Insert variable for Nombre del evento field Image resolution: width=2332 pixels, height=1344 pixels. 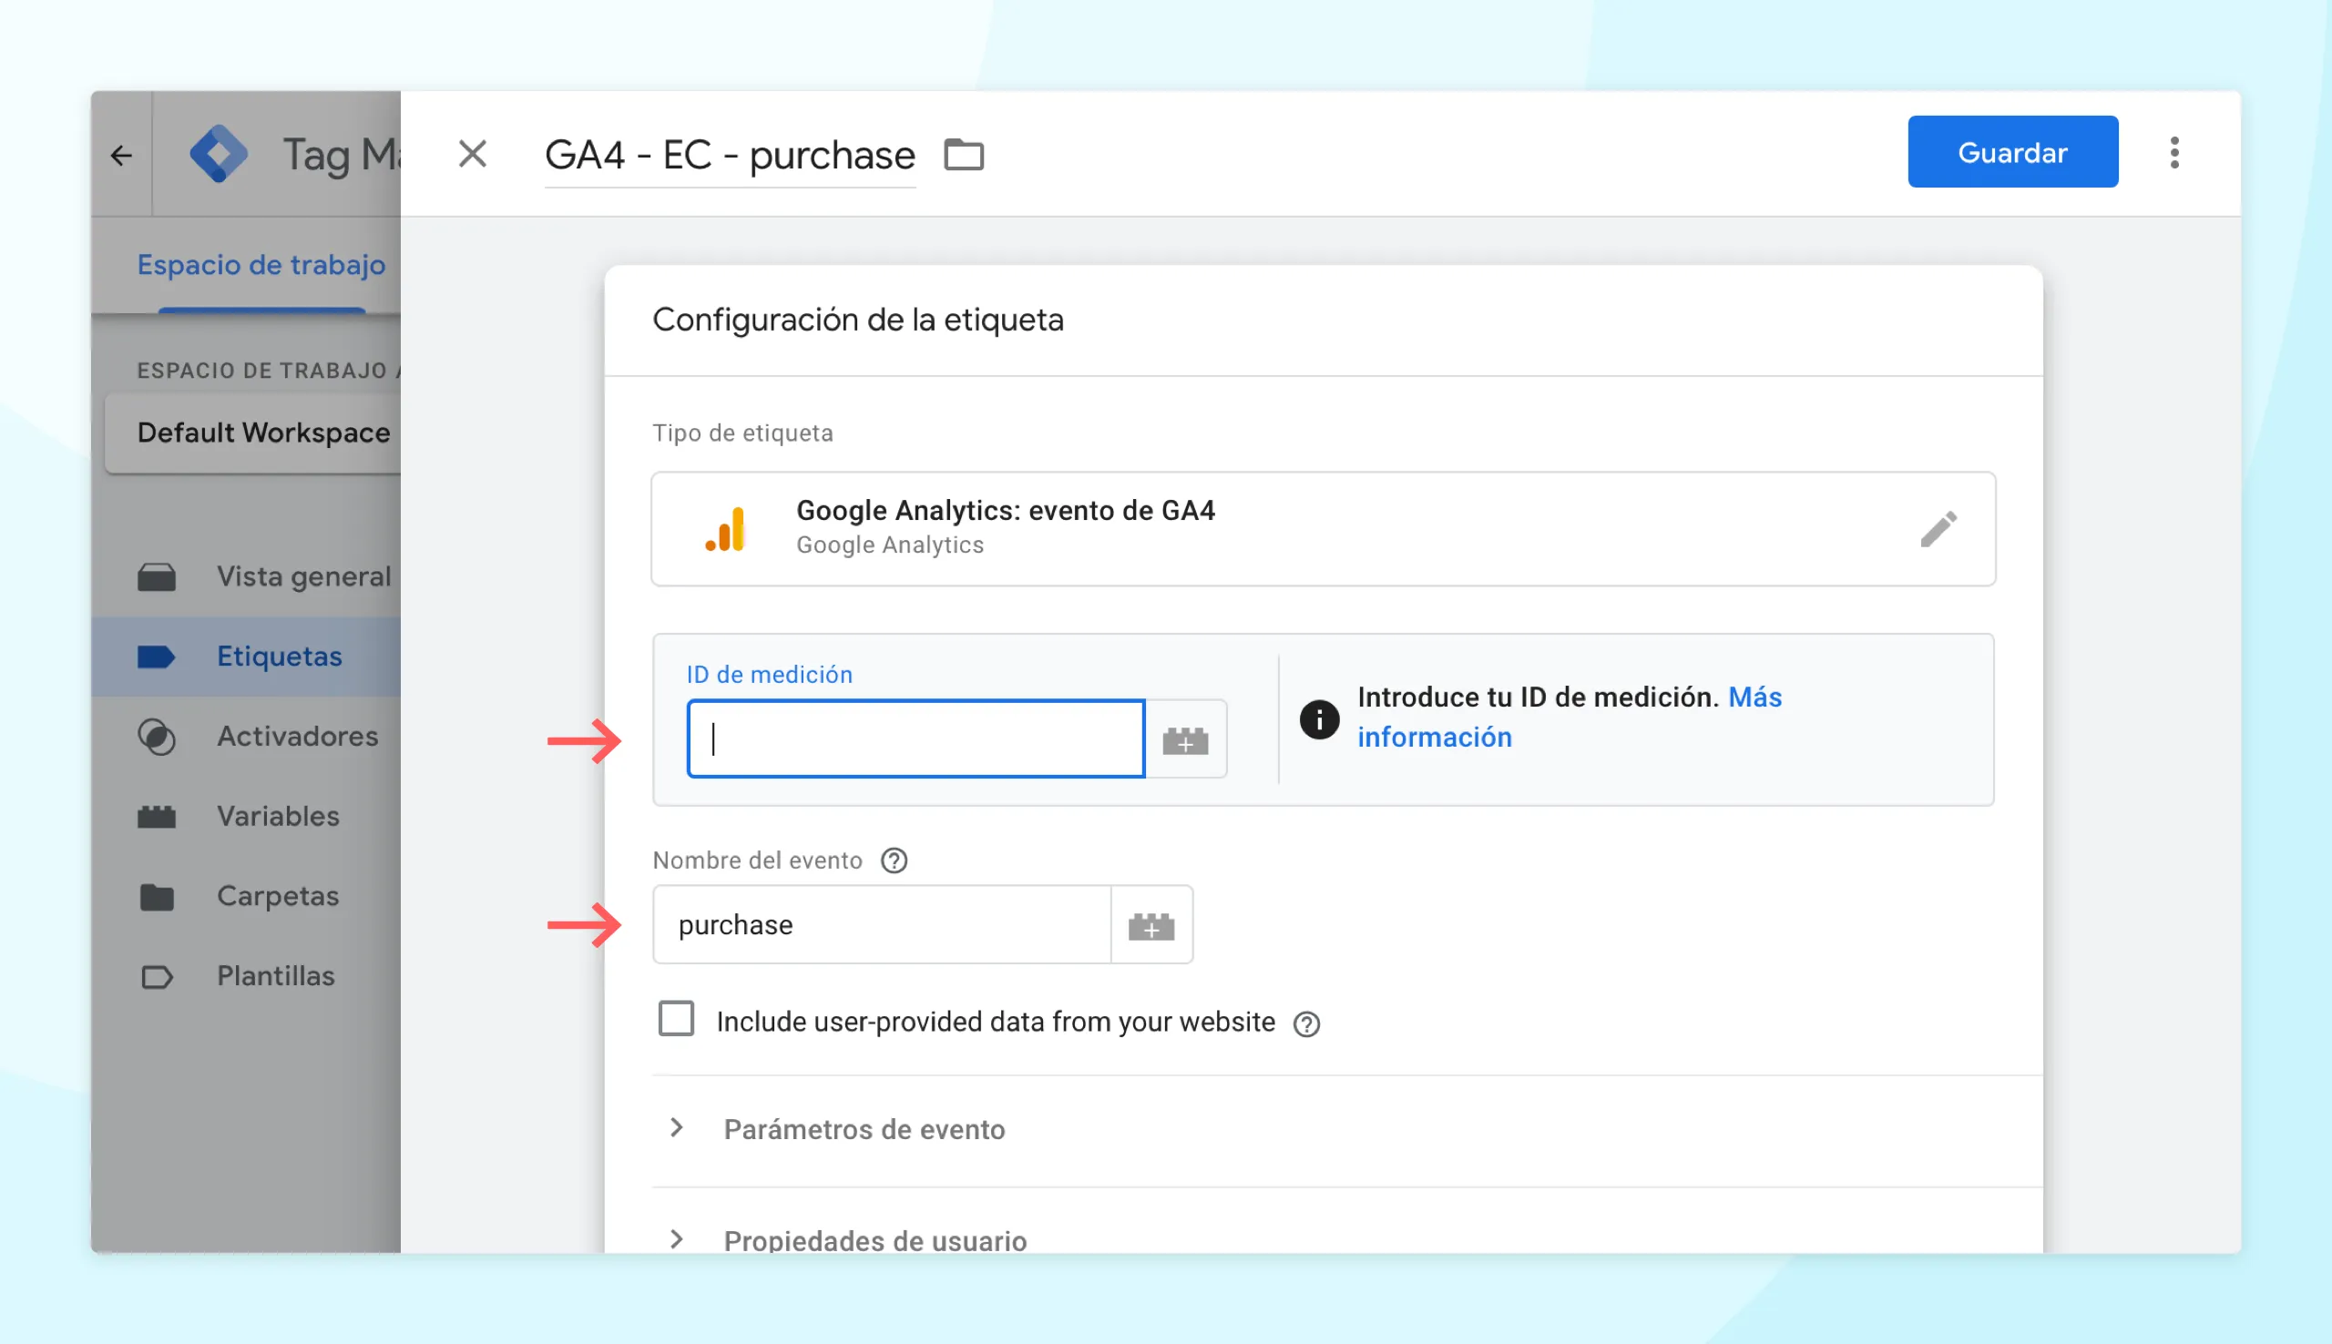(1151, 925)
